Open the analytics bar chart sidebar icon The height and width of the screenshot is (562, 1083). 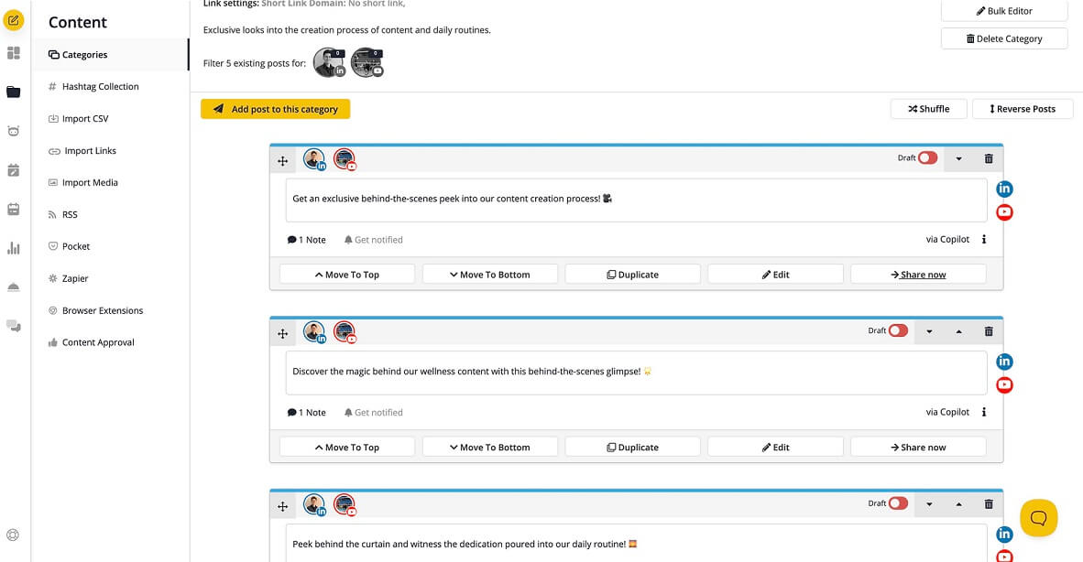pyautogui.click(x=14, y=248)
